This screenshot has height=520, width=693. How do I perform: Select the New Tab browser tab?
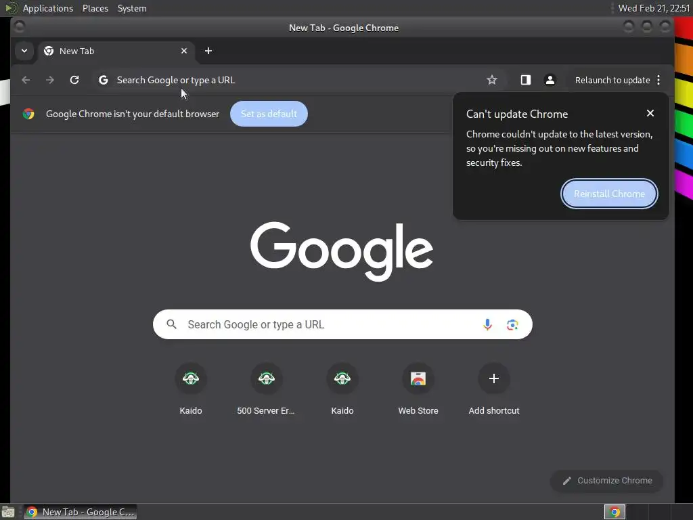point(115,51)
